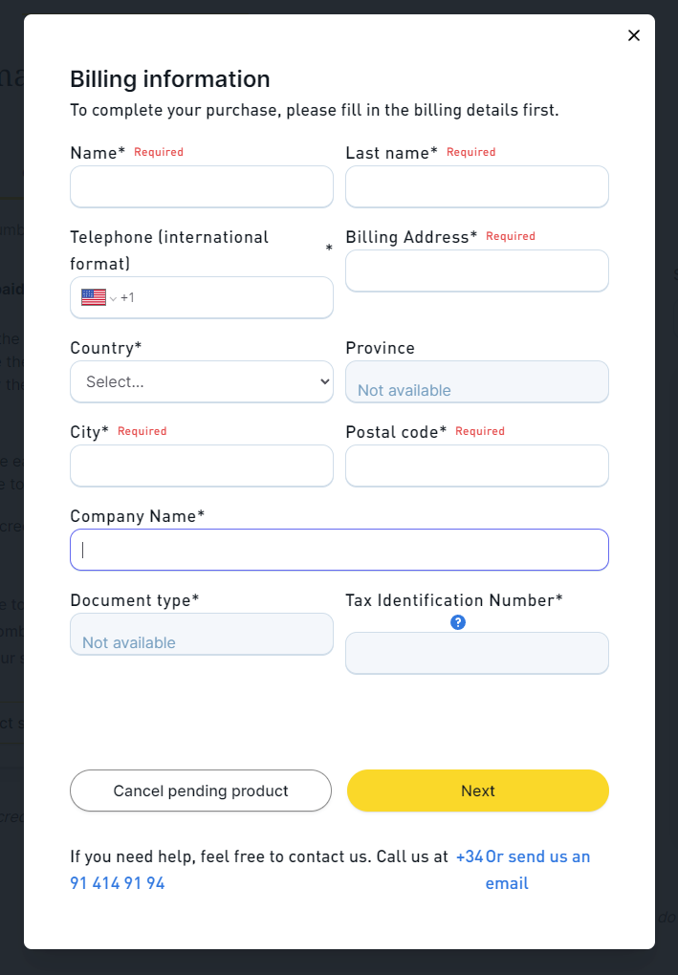Image resolution: width=678 pixels, height=975 pixels.
Task: Click the 91 414 91 94 phone link
Action: [118, 883]
